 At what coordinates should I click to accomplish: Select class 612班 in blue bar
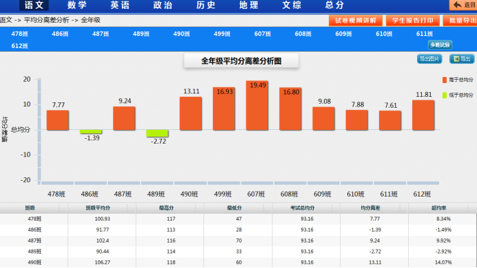(19, 46)
